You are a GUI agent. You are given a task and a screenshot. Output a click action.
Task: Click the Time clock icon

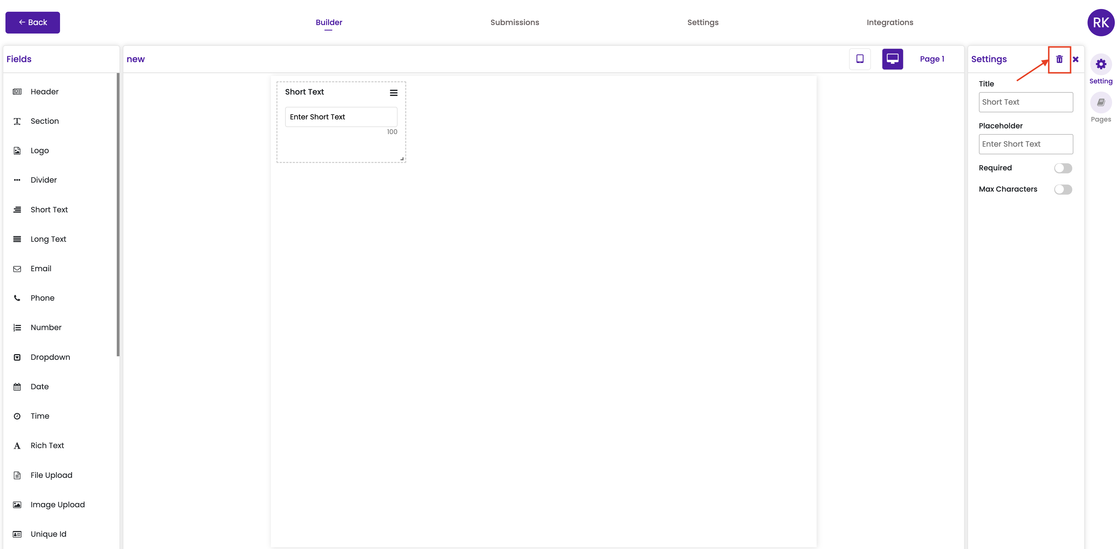pos(17,417)
